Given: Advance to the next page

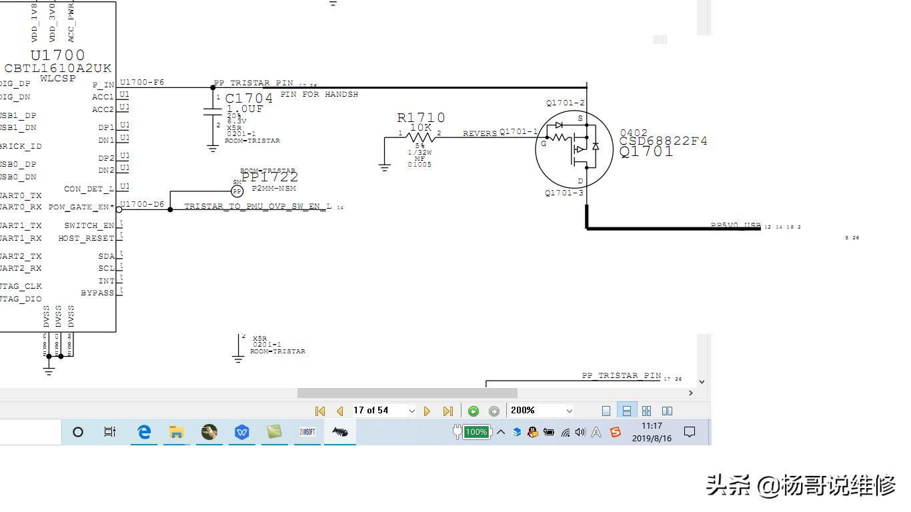Looking at the screenshot, I should (x=427, y=411).
